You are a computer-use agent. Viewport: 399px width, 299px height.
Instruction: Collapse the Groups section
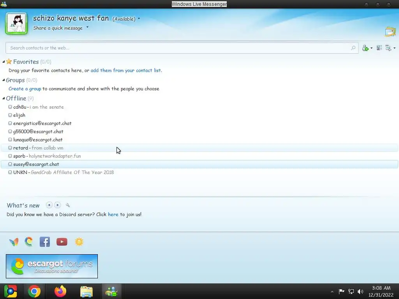click(4, 80)
